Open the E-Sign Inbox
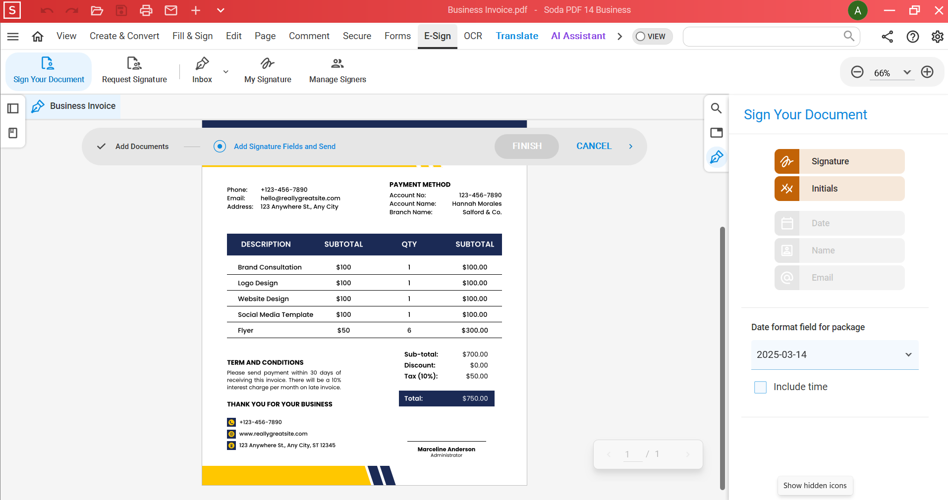 click(201, 71)
